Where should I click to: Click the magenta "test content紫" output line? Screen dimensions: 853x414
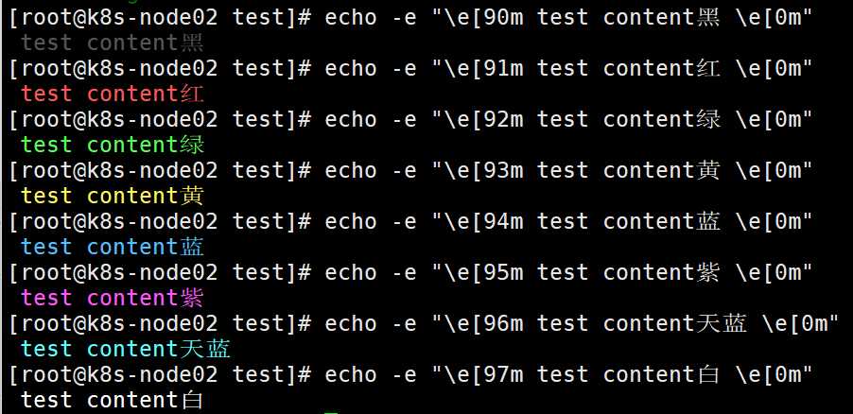point(113,298)
